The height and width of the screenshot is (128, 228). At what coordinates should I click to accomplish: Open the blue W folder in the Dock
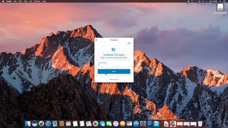(156, 124)
